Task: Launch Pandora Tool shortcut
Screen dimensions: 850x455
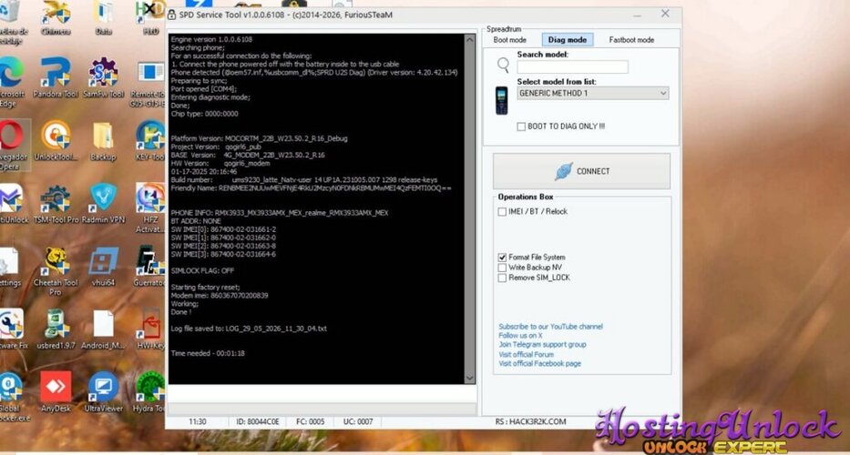Action: click(x=56, y=77)
